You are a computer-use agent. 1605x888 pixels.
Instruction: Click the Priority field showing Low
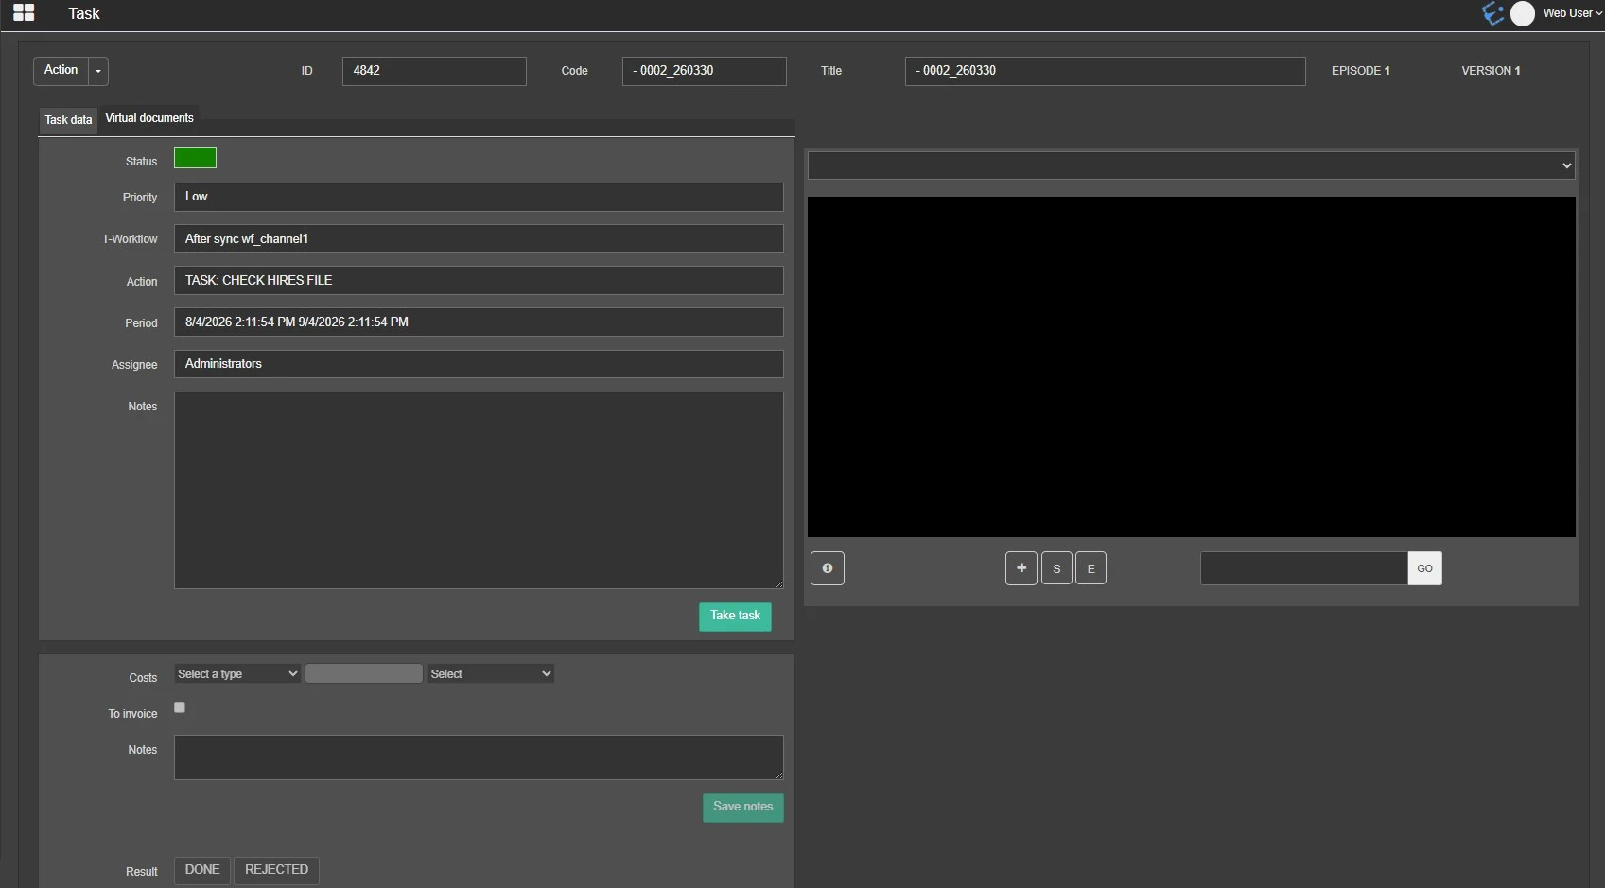[x=479, y=197]
